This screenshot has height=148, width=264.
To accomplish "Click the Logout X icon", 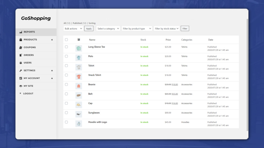I will click(x=20, y=93).
